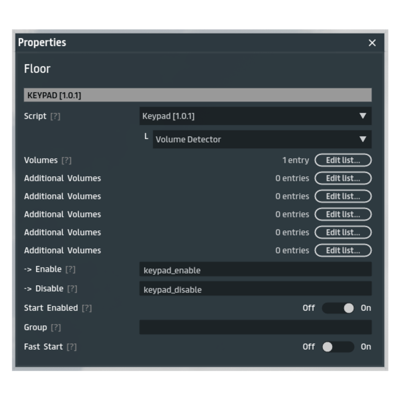Focus the keypad_disable input field
The image size is (401, 401).
pyautogui.click(x=255, y=289)
